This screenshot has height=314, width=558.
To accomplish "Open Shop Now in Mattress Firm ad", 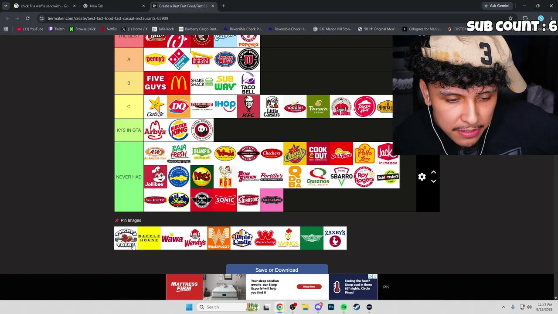I will coord(309,287).
